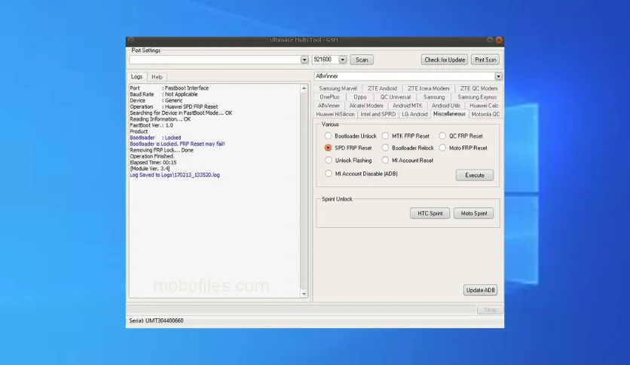The height and width of the screenshot is (365, 630).
Task: Click Check for Update button
Action: tap(445, 60)
